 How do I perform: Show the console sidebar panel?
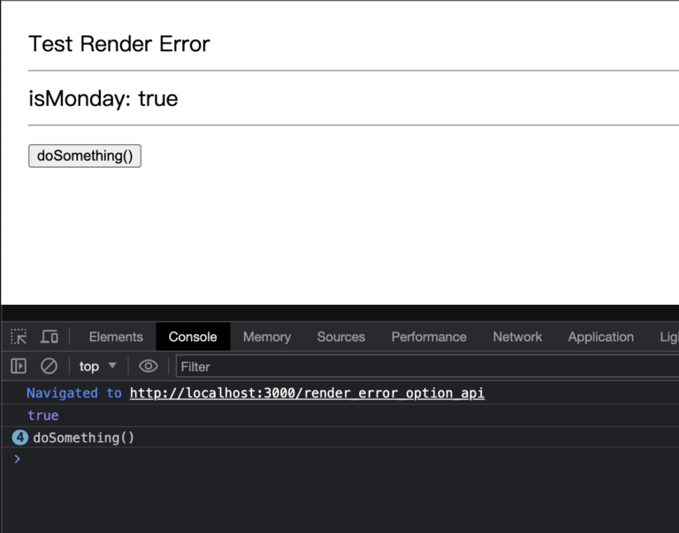point(19,366)
